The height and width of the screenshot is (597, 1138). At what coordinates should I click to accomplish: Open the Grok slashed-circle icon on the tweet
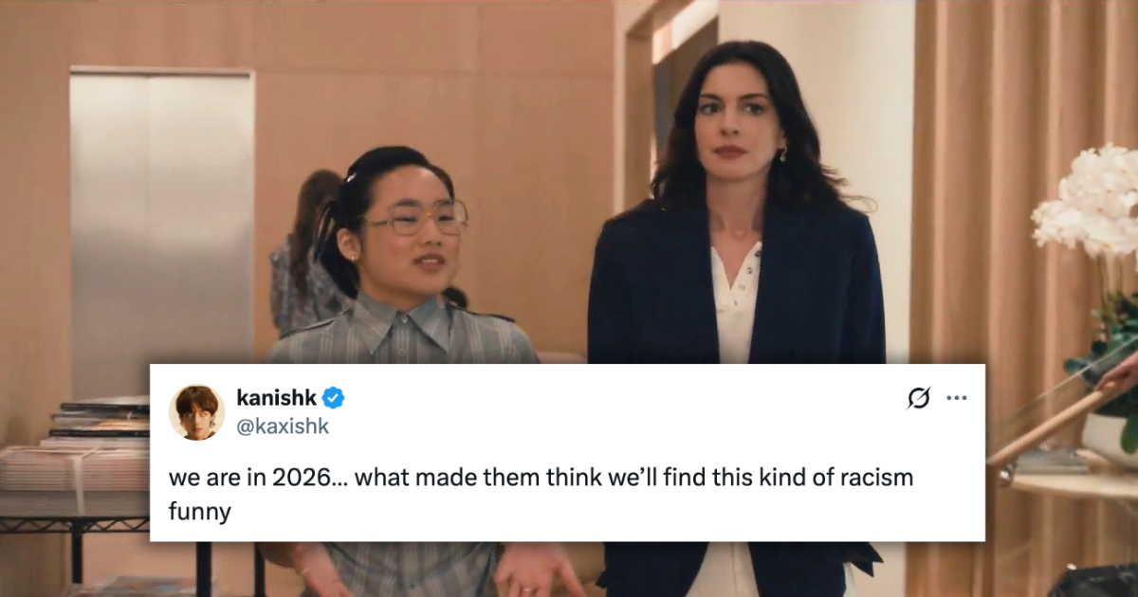click(918, 398)
